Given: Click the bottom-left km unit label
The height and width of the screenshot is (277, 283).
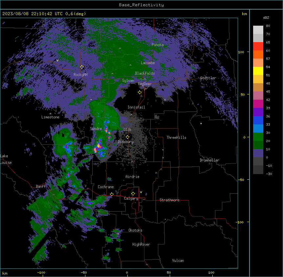Looking at the screenshot, I should (5, 273).
